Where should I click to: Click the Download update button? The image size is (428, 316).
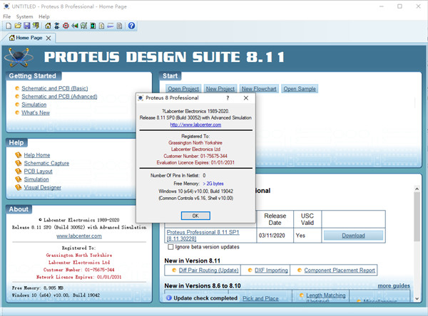point(354,236)
